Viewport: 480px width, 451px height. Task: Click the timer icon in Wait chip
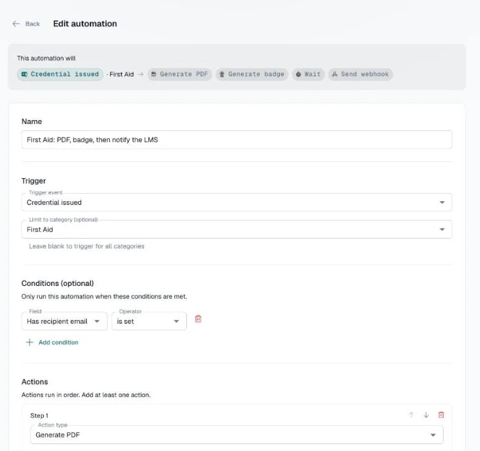[299, 74]
